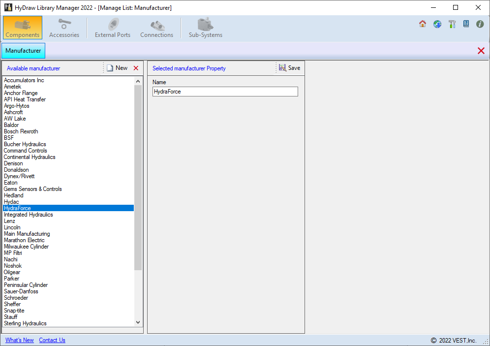Select Dynex/Rivett manufacturer
This screenshot has height=346, width=490.
click(68, 176)
